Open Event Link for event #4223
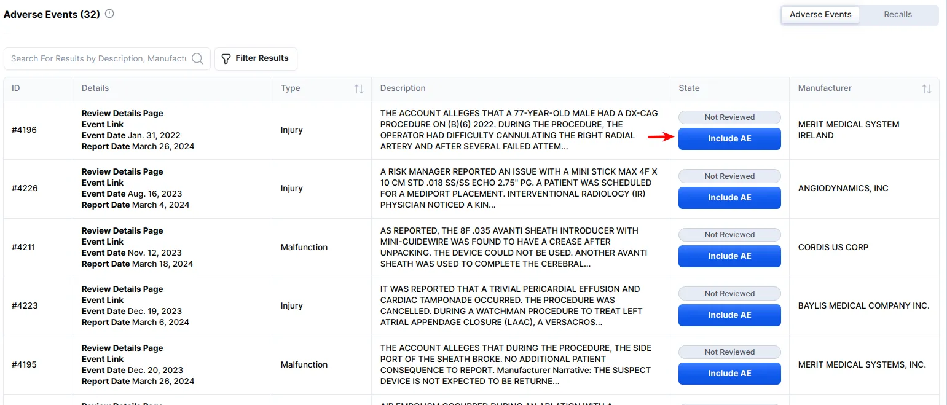This screenshot has height=405, width=947. (103, 300)
